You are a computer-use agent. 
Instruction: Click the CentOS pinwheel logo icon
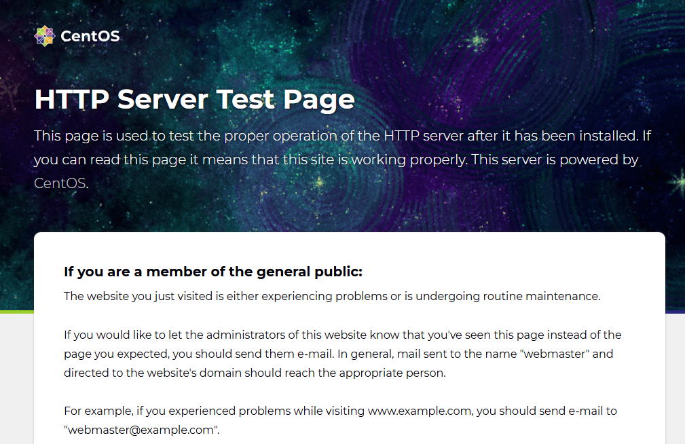pyautogui.click(x=45, y=36)
